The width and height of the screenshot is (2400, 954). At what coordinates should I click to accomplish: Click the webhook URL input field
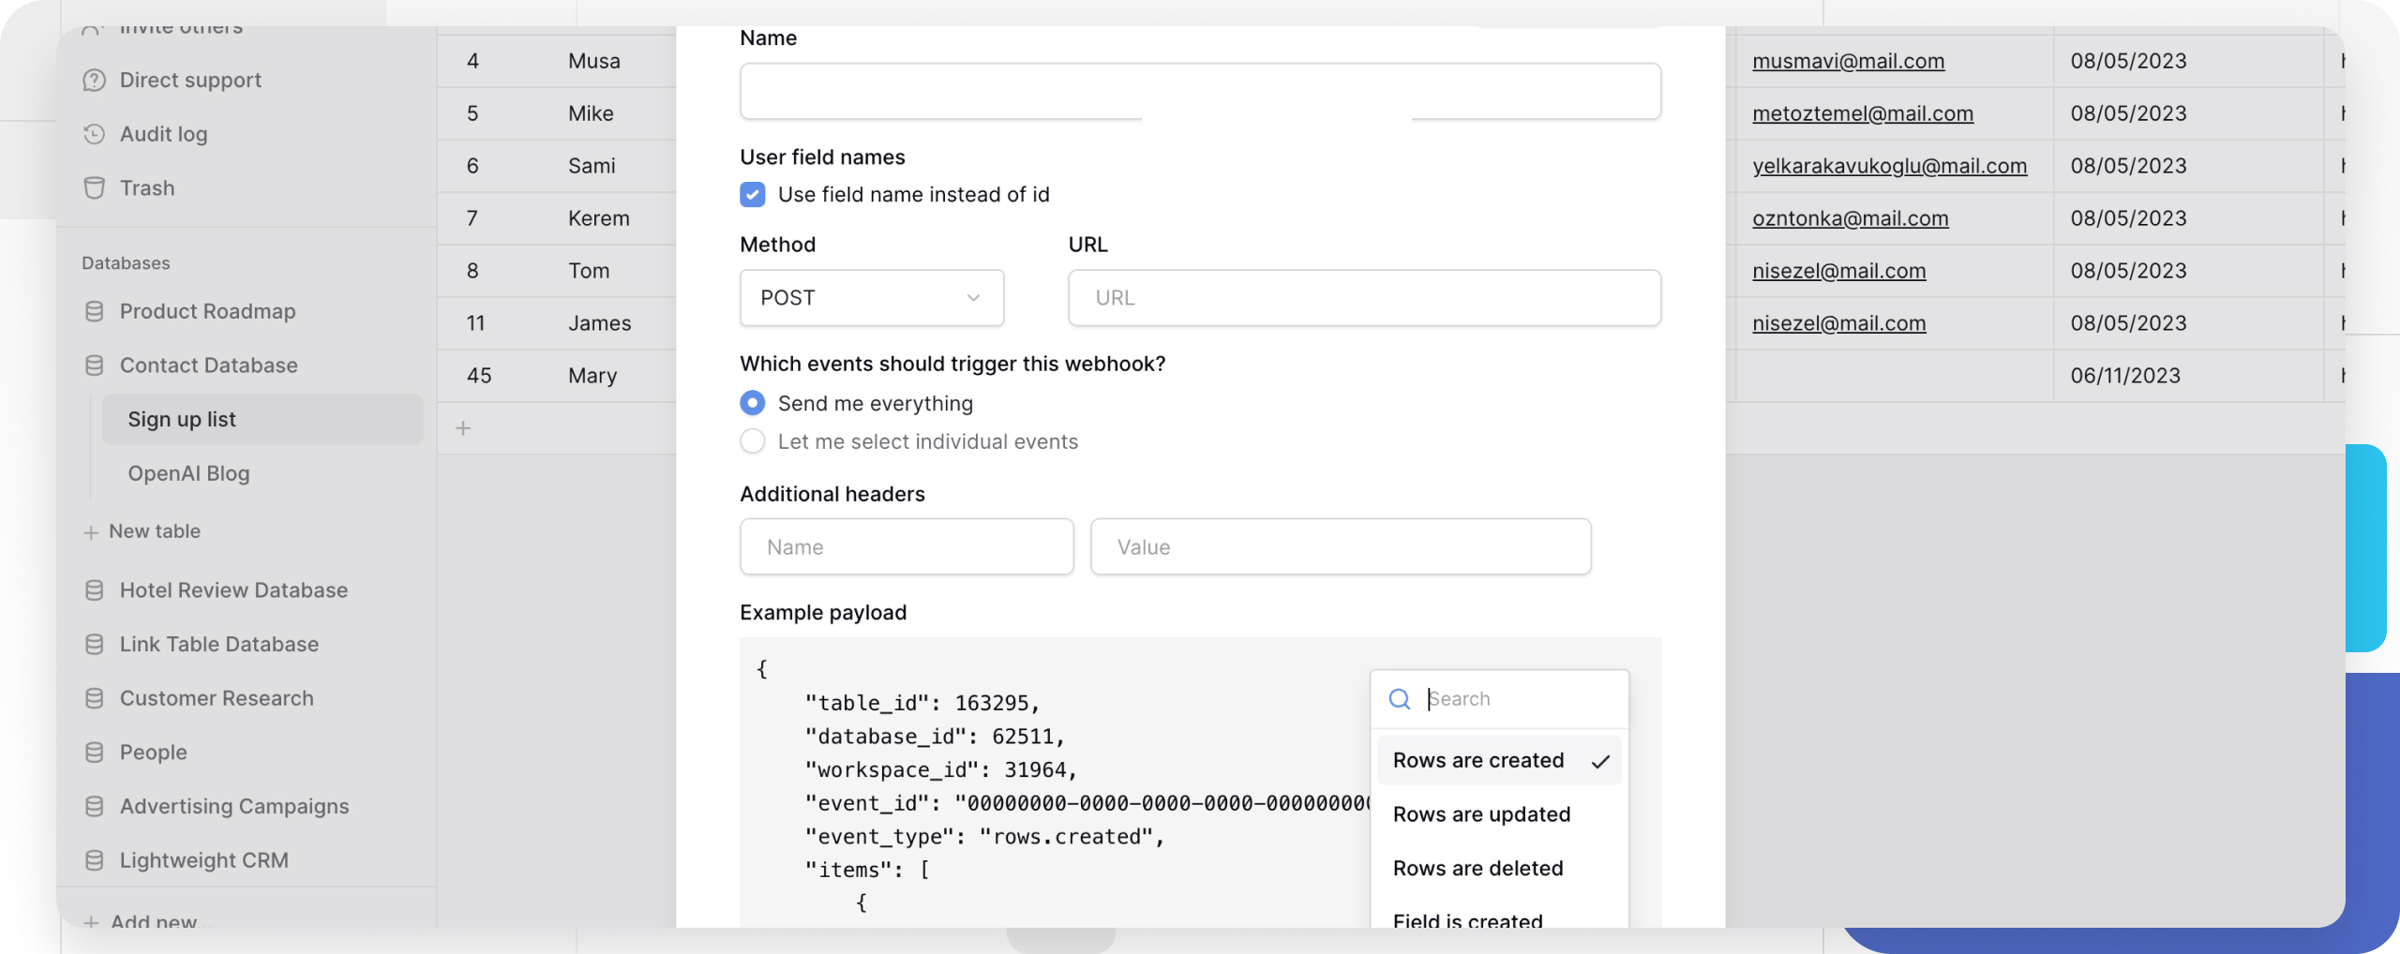[1364, 298]
